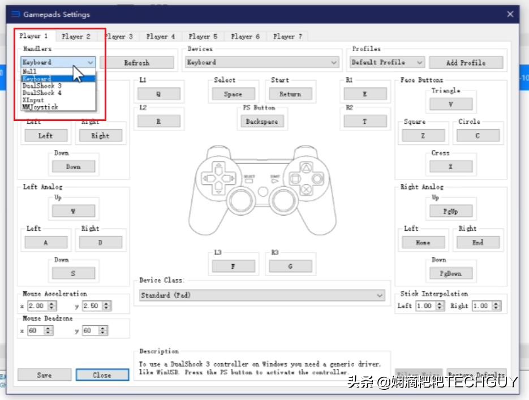Image resolution: width=529 pixels, height=400 pixels.
Task: Rebind the Select key mapped to Space
Action: (233, 93)
